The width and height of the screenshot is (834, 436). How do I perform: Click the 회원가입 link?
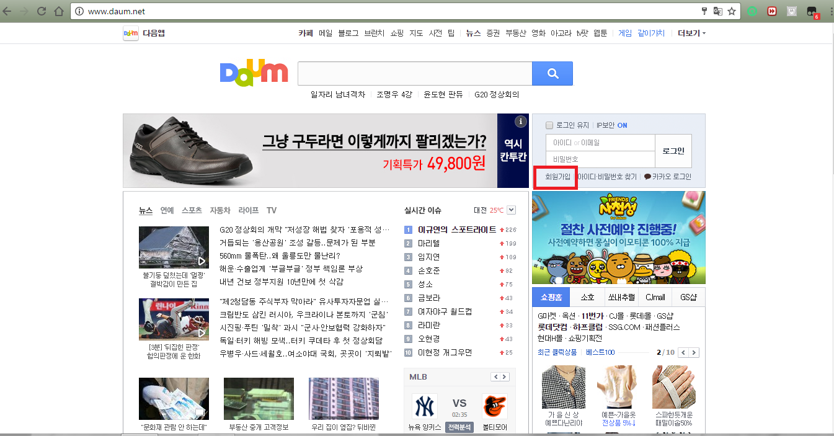tap(557, 177)
